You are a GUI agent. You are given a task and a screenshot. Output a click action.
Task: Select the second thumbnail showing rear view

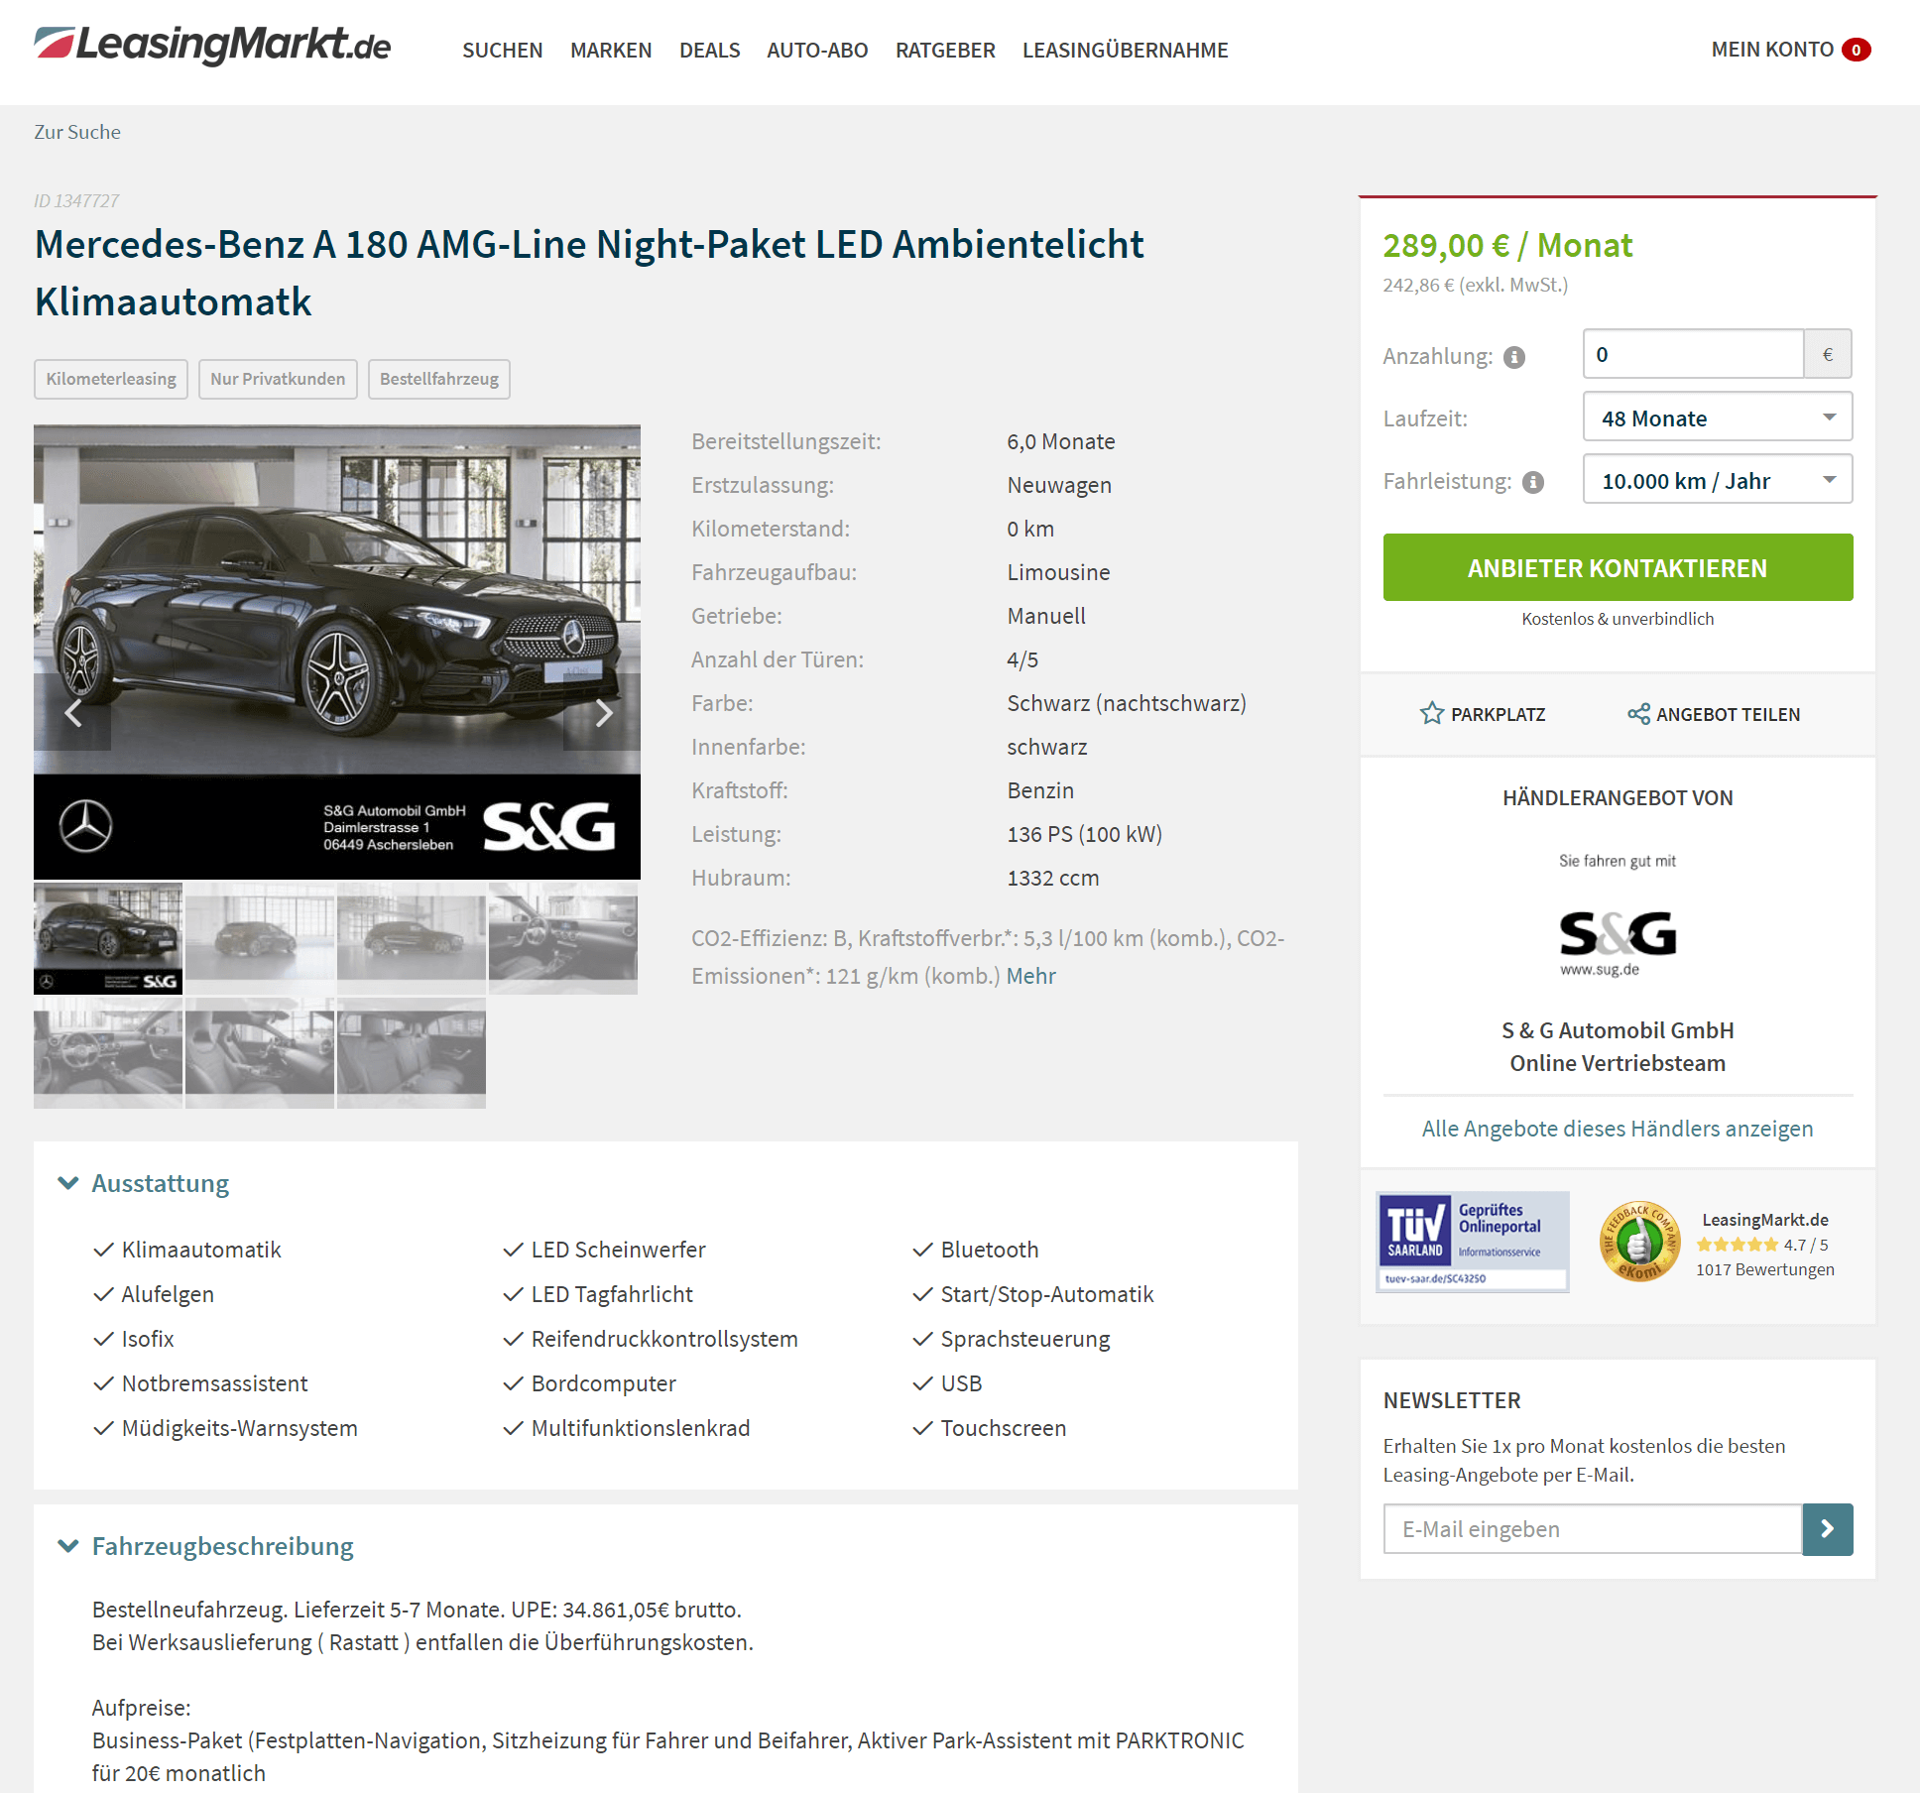pos(260,938)
